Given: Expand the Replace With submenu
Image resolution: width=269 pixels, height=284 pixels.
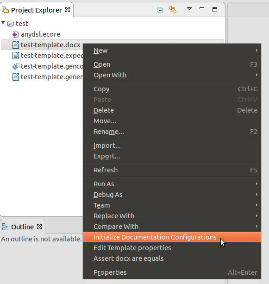Looking at the screenshot, I should coord(172,216).
